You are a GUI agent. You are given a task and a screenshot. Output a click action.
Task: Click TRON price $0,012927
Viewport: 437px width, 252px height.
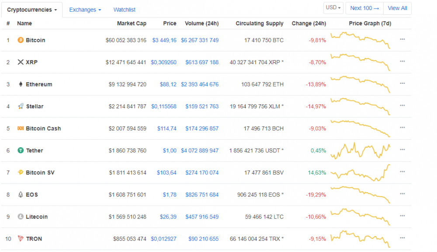coord(163,238)
